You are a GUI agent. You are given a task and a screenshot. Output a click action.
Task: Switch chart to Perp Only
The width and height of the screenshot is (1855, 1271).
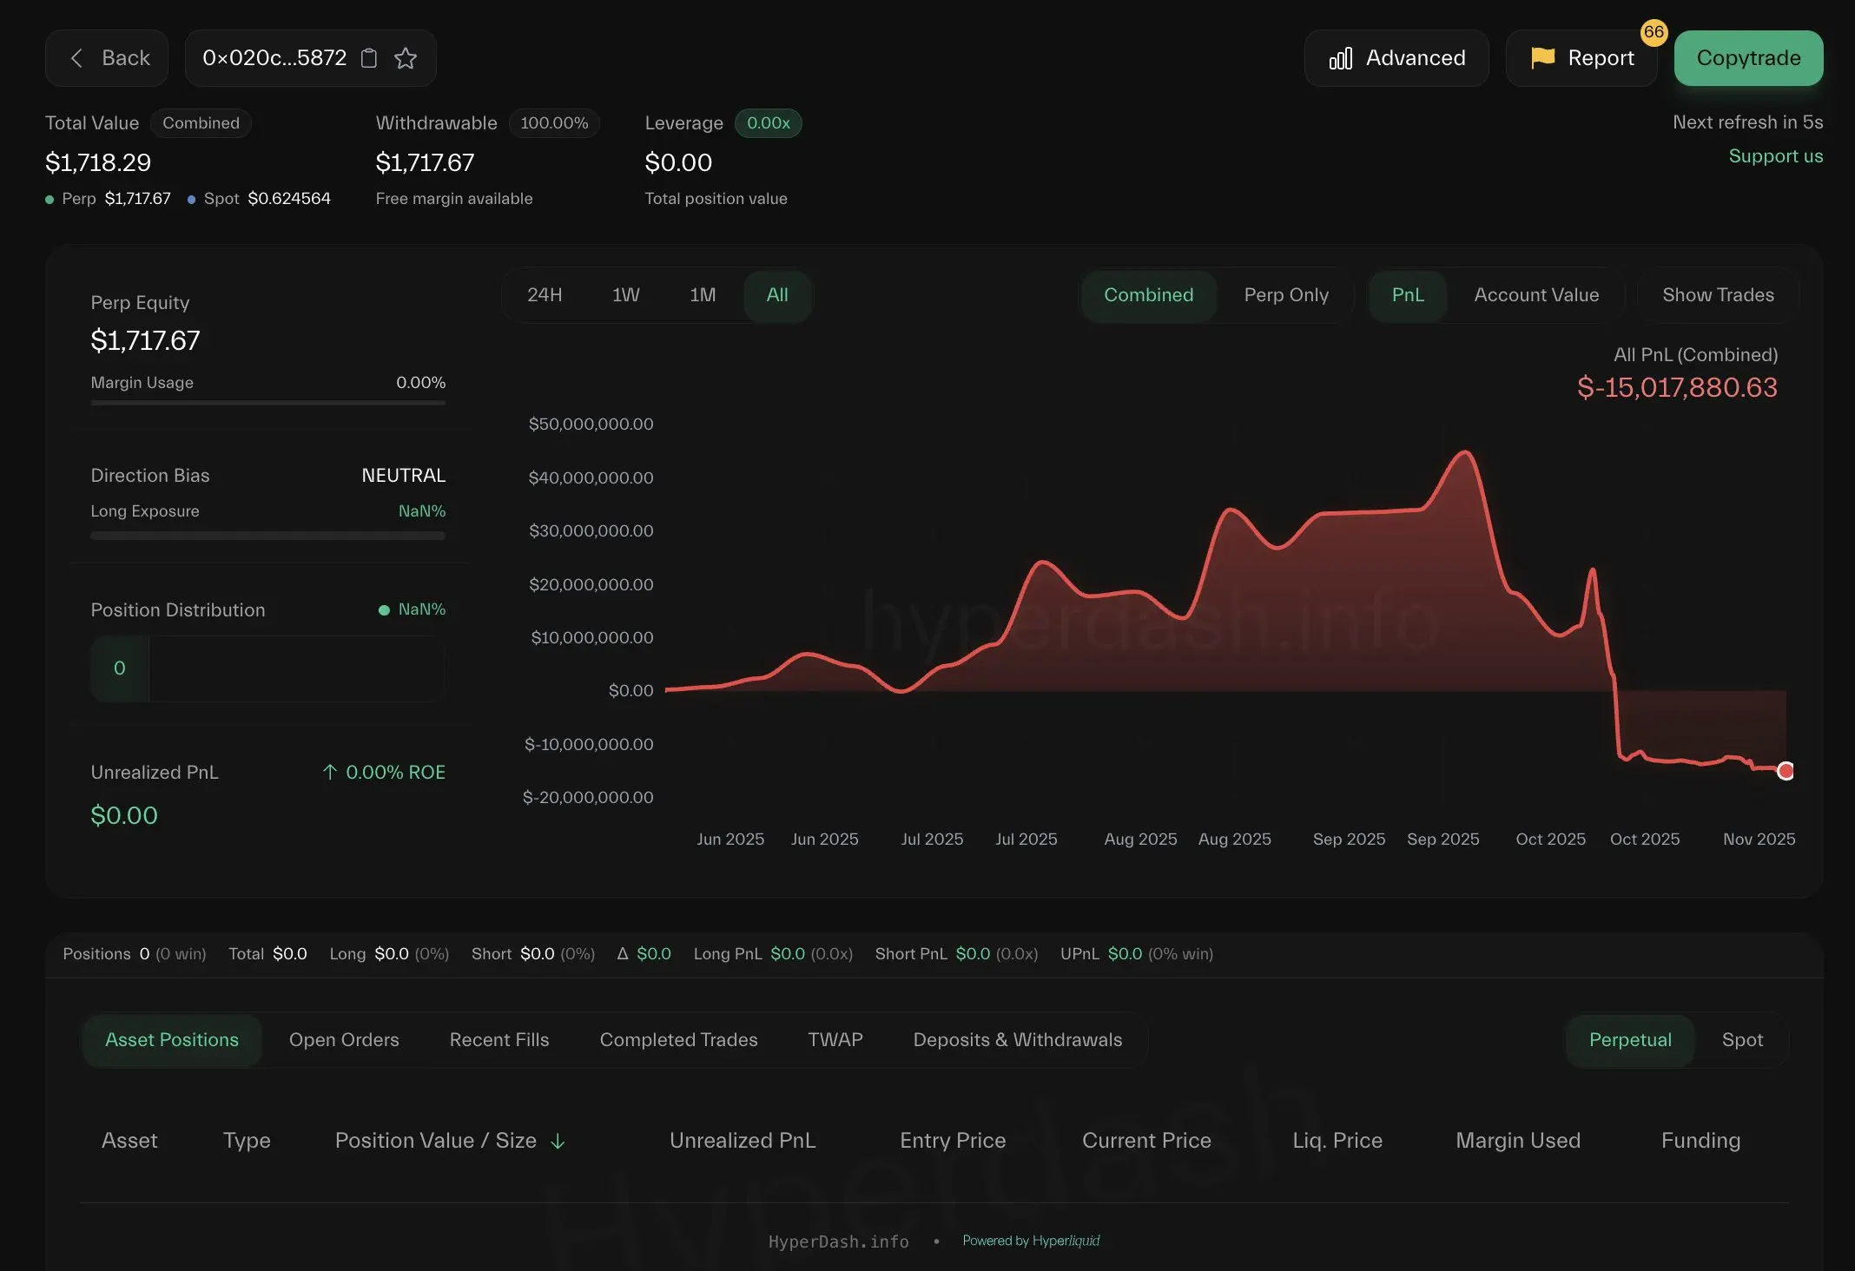pyautogui.click(x=1286, y=295)
